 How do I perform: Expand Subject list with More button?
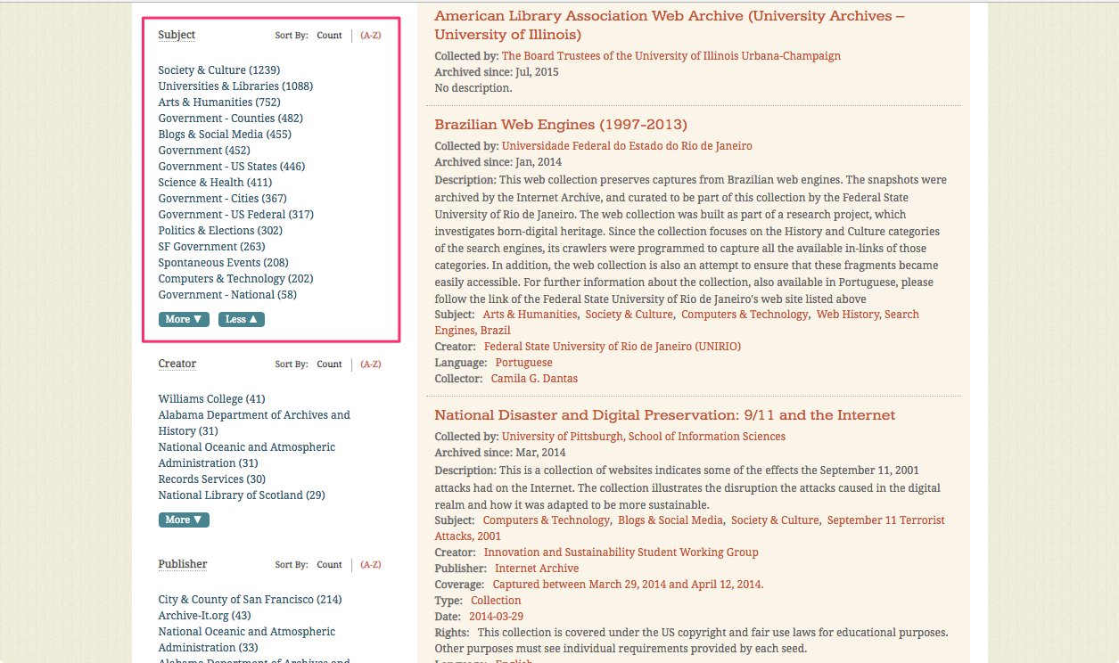click(x=184, y=319)
